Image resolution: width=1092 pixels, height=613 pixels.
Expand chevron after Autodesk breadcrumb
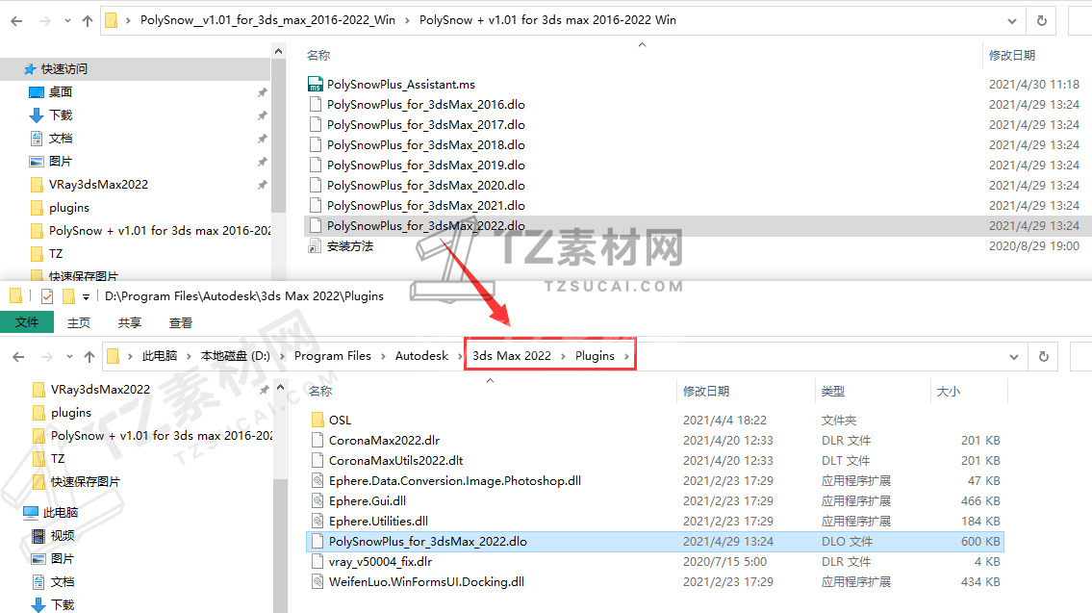460,357
